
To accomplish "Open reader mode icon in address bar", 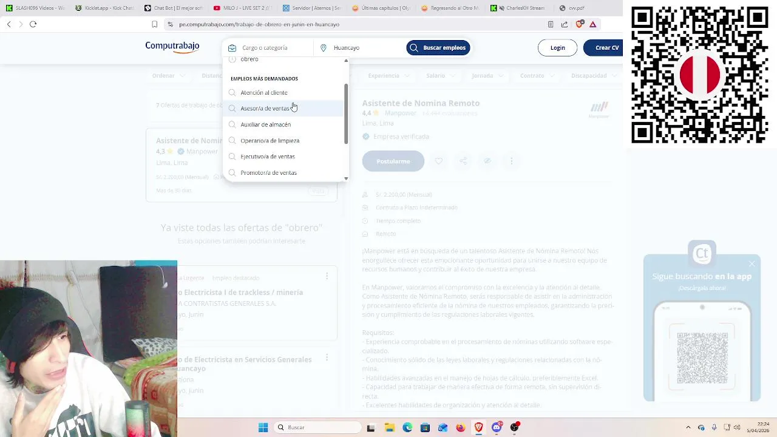I will pyautogui.click(x=551, y=24).
